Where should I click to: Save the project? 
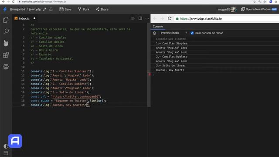(x=65, y=9)
